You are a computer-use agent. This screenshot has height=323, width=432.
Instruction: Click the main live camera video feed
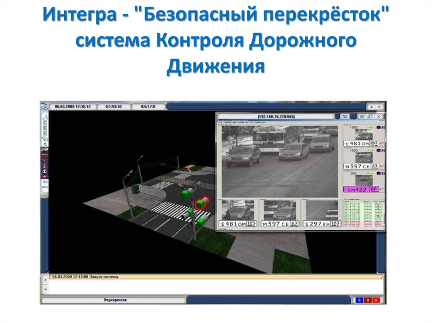280,162
